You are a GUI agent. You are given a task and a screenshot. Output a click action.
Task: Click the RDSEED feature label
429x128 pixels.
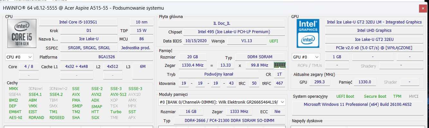click(57, 118)
